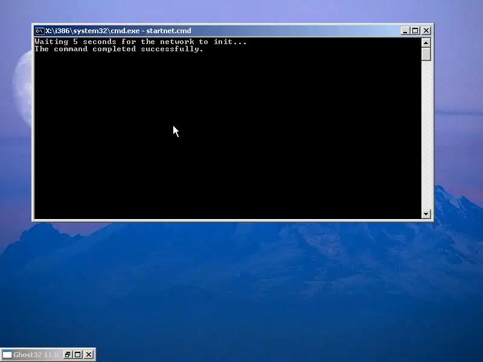Click the 'Waiting 5 seconds for the network' line

pos(141,42)
